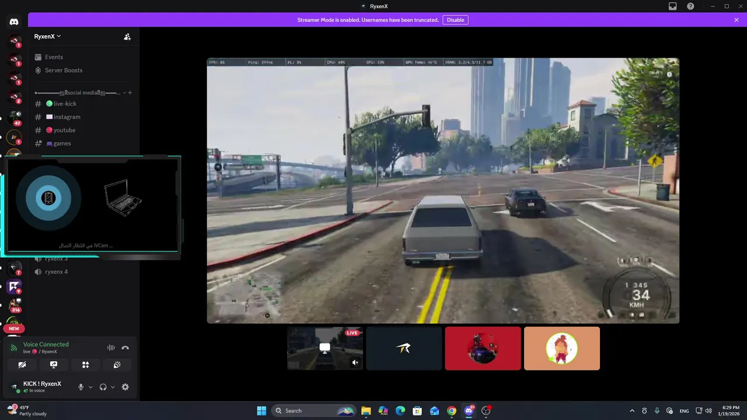Click the voice connection signal icon
Viewport: 747px width, 420px height.
pyautogui.click(x=15, y=348)
